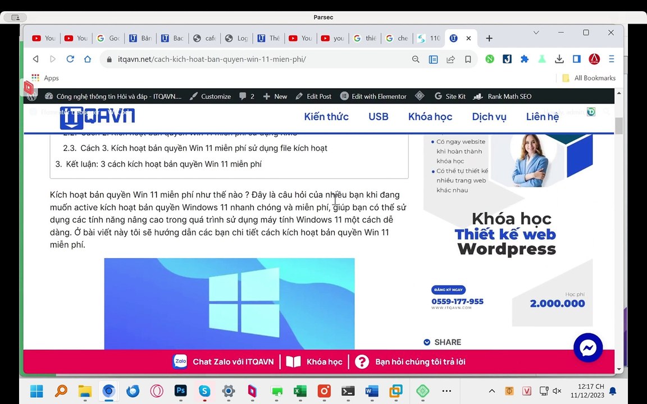Click Khóa học in the pink bottom bar
This screenshot has height=404, width=647.
[315, 361]
